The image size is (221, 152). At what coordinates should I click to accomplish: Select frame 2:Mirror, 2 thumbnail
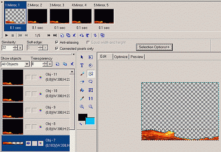coord(38,16)
